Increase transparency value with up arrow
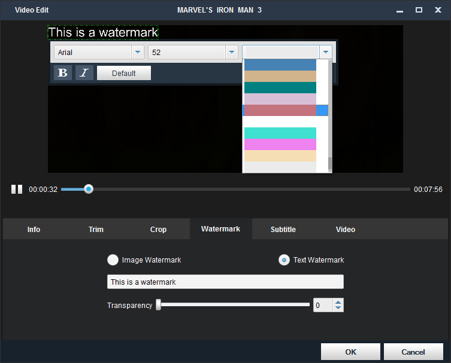The image size is (451, 363). click(338, 302)
